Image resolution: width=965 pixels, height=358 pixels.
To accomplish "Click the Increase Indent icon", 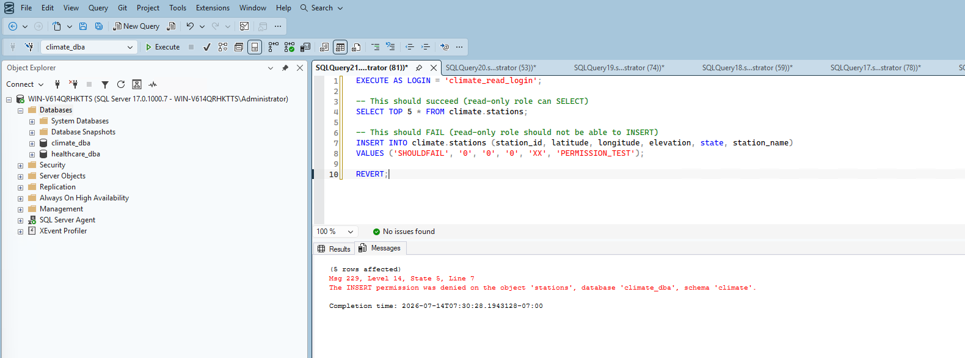I will (426, 47).
